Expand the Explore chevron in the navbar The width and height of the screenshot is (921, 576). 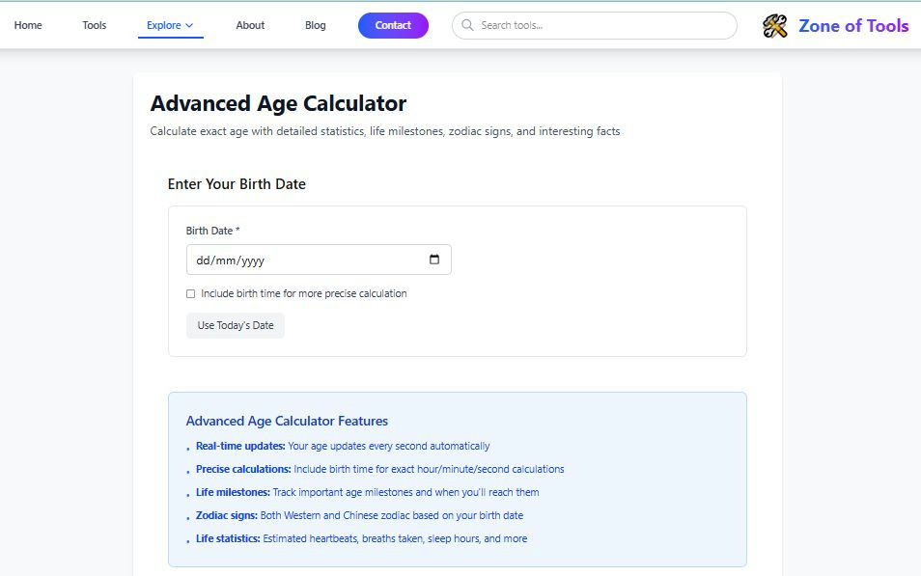[189, 25]
